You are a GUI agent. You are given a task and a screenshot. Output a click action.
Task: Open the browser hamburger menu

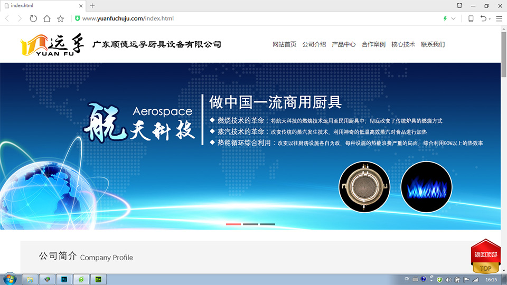point(499,18)
